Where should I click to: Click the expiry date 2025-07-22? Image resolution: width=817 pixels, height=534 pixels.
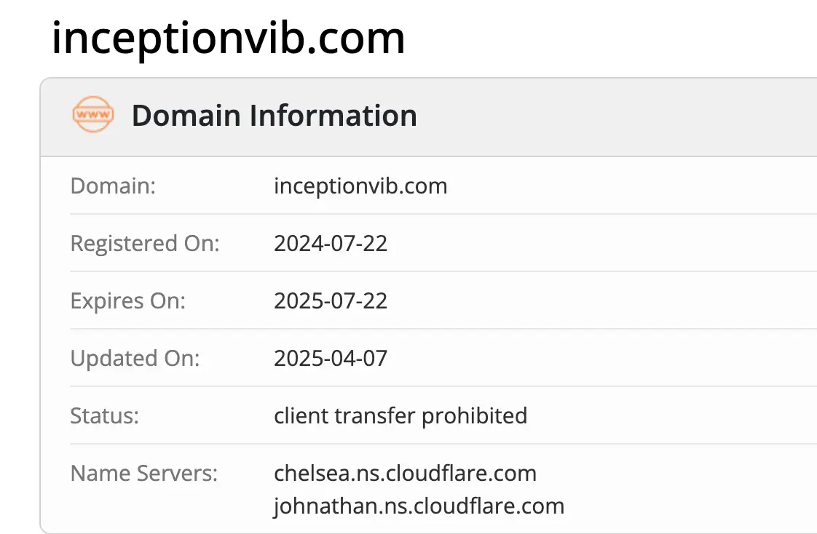click(331, 300)
